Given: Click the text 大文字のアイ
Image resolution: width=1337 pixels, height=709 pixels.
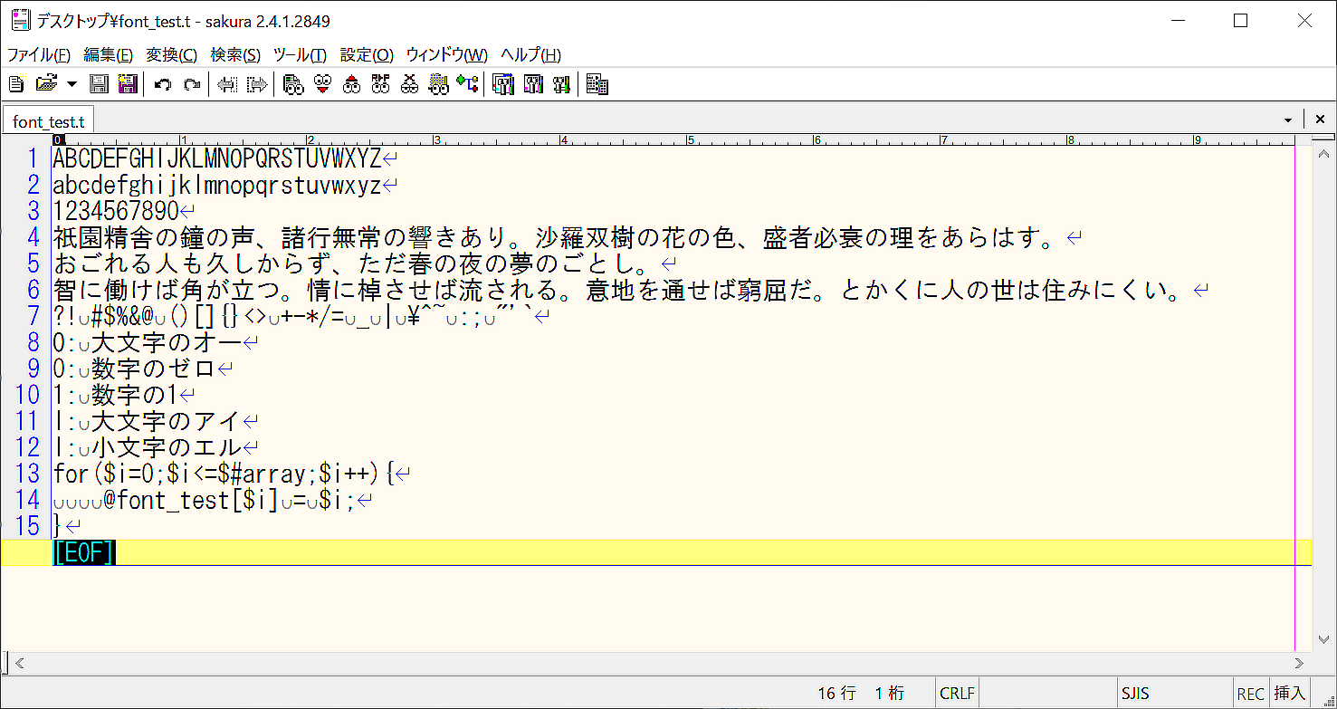Looking at the screenshot, I should pos(167,422).
